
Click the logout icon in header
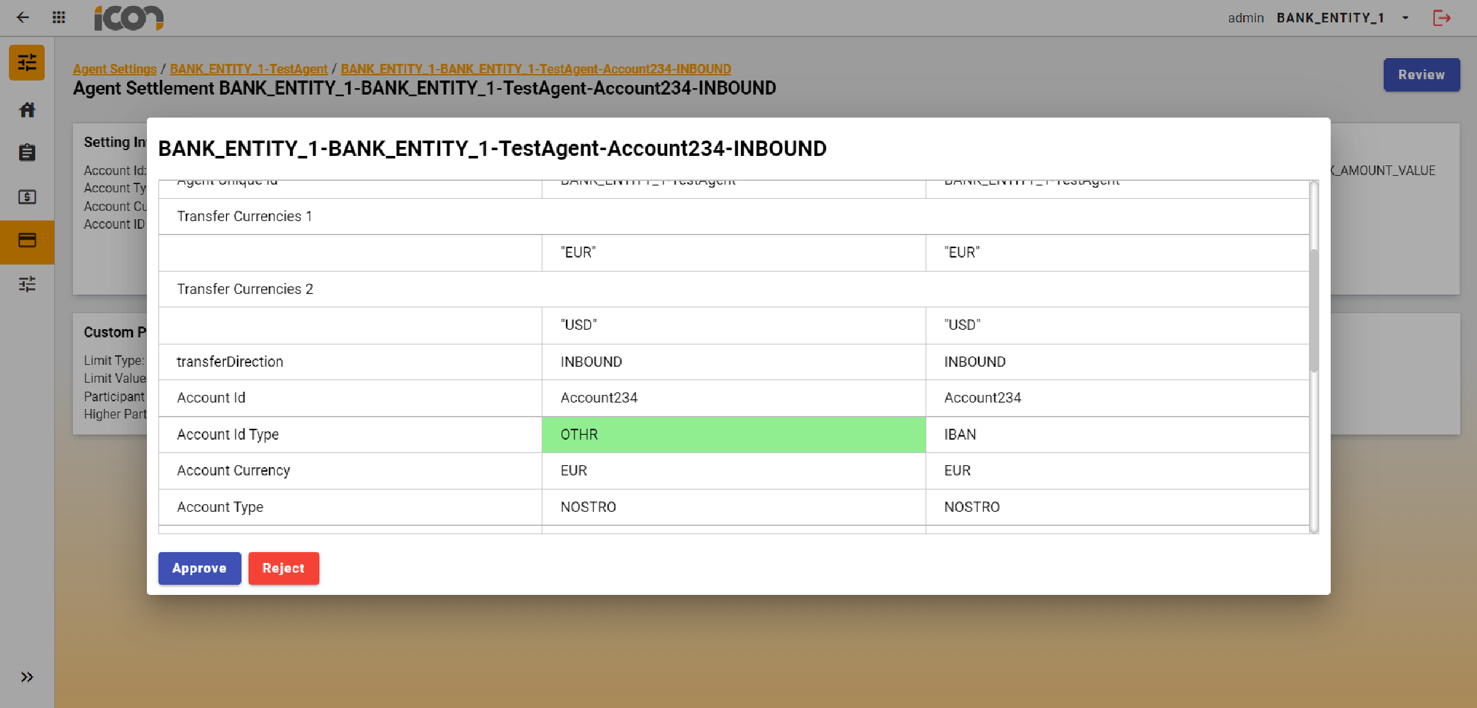click(1442, 18)
